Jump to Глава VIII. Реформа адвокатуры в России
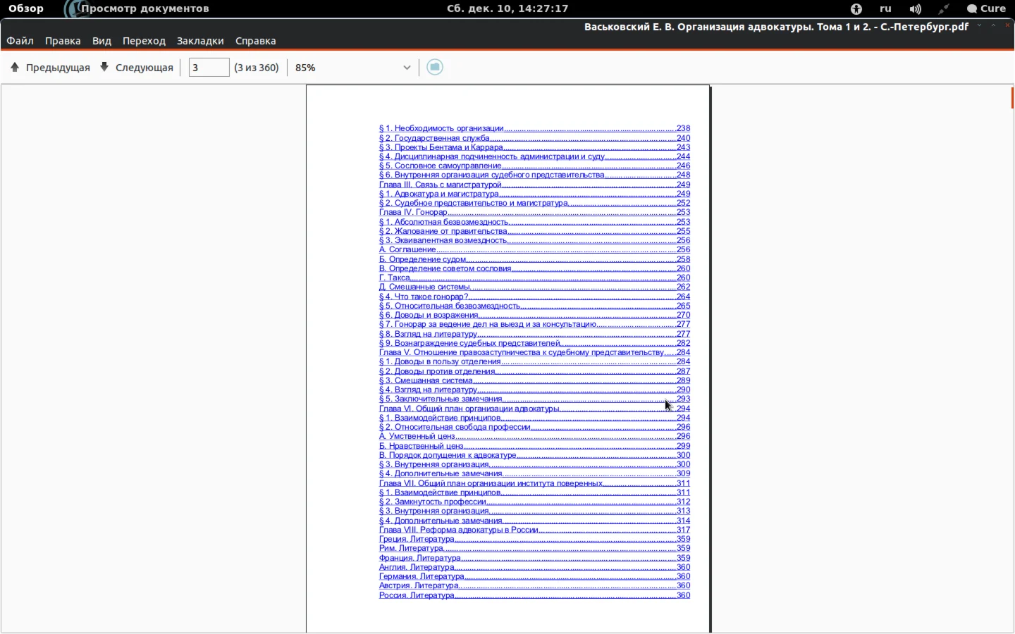This screenshot has height=634, width=1015. [x=459, y=530]
